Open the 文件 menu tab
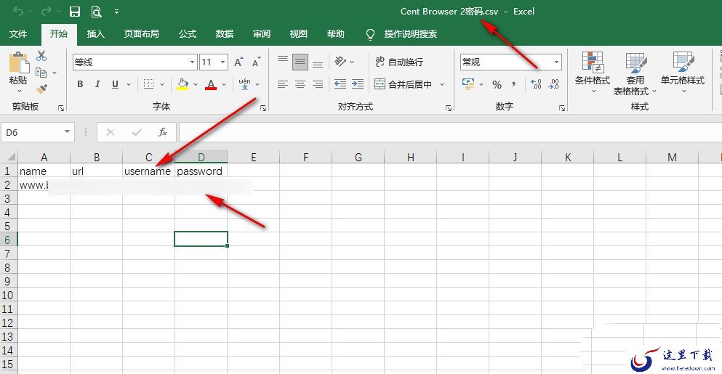The height and width of the screenshot is (374, 722). point(18,34)
